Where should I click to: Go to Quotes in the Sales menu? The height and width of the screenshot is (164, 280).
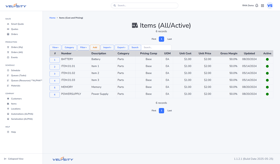click(14, 29)
